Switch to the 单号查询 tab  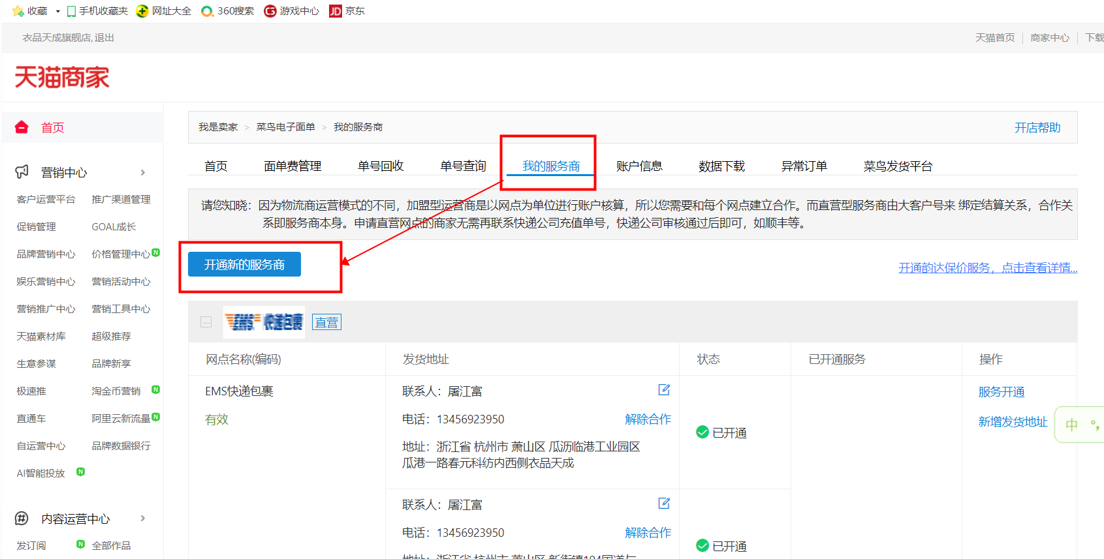(463, 166)
